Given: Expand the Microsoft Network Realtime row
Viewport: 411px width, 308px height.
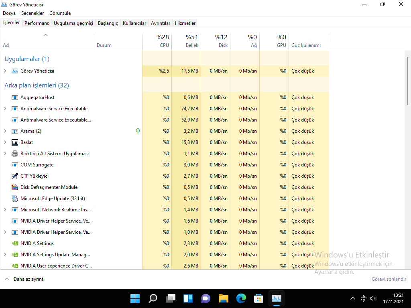Looking at the screenshot, I should click(5, 210).
